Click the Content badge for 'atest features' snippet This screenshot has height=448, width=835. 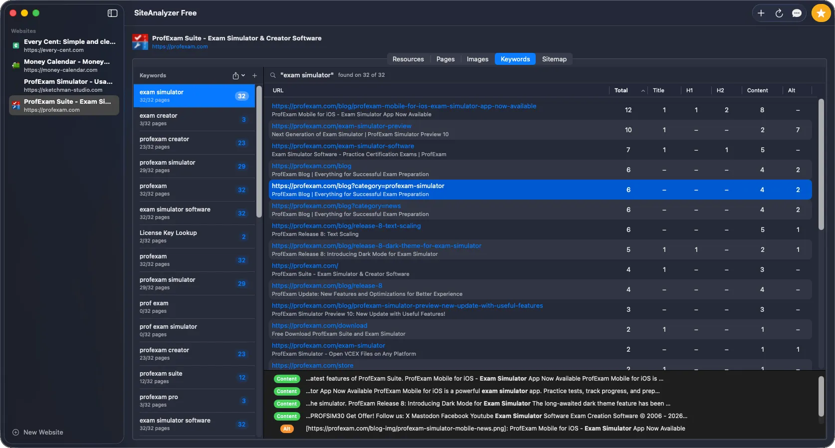tap(287, 379)
